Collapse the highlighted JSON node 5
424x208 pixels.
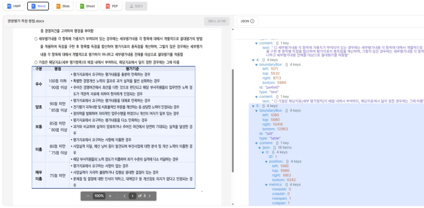click(x=252, y=106)
